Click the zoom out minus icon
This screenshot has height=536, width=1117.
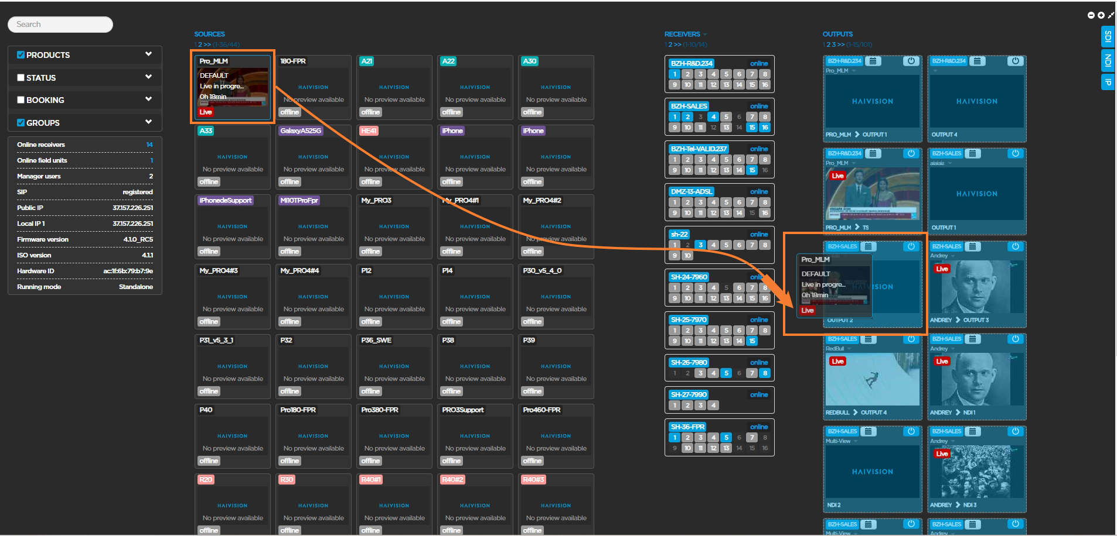click(x=1091, y=15)
